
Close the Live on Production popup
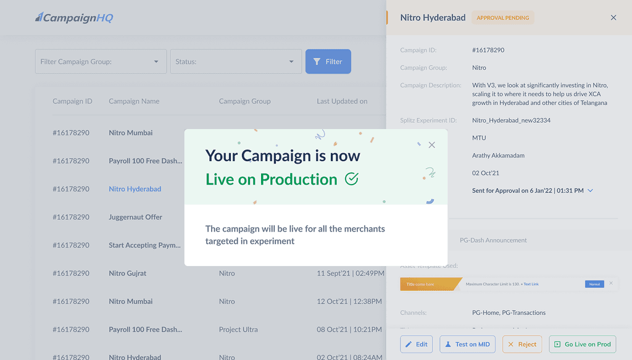[431, 144]
